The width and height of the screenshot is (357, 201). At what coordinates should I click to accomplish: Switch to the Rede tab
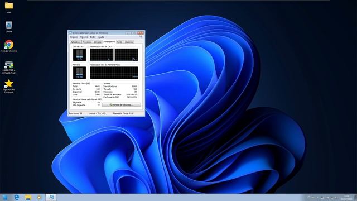pyautogui.click(x=120, y=42)
